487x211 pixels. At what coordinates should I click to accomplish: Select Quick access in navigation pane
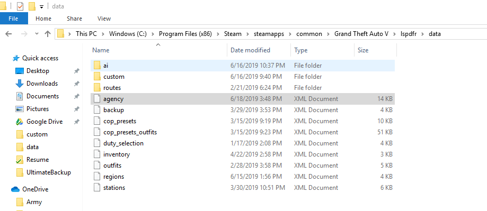pos(40,58)
